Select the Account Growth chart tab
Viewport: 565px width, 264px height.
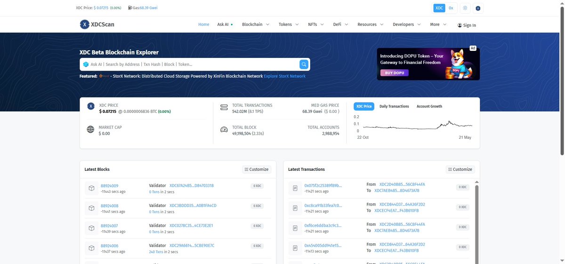coord(429,106)
